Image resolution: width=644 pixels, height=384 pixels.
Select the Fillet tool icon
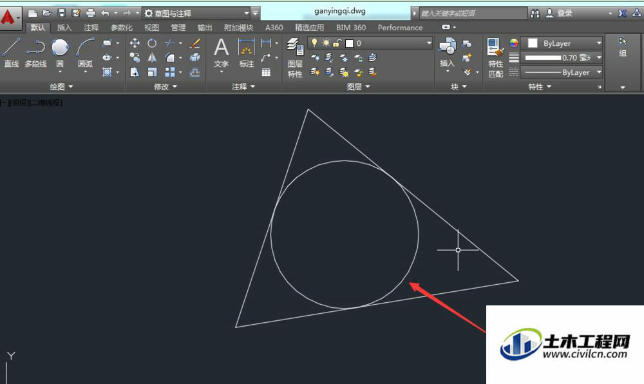coord(169,57)
